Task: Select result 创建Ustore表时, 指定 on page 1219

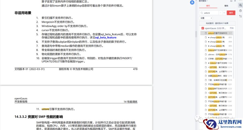Action: pos(217,76)
